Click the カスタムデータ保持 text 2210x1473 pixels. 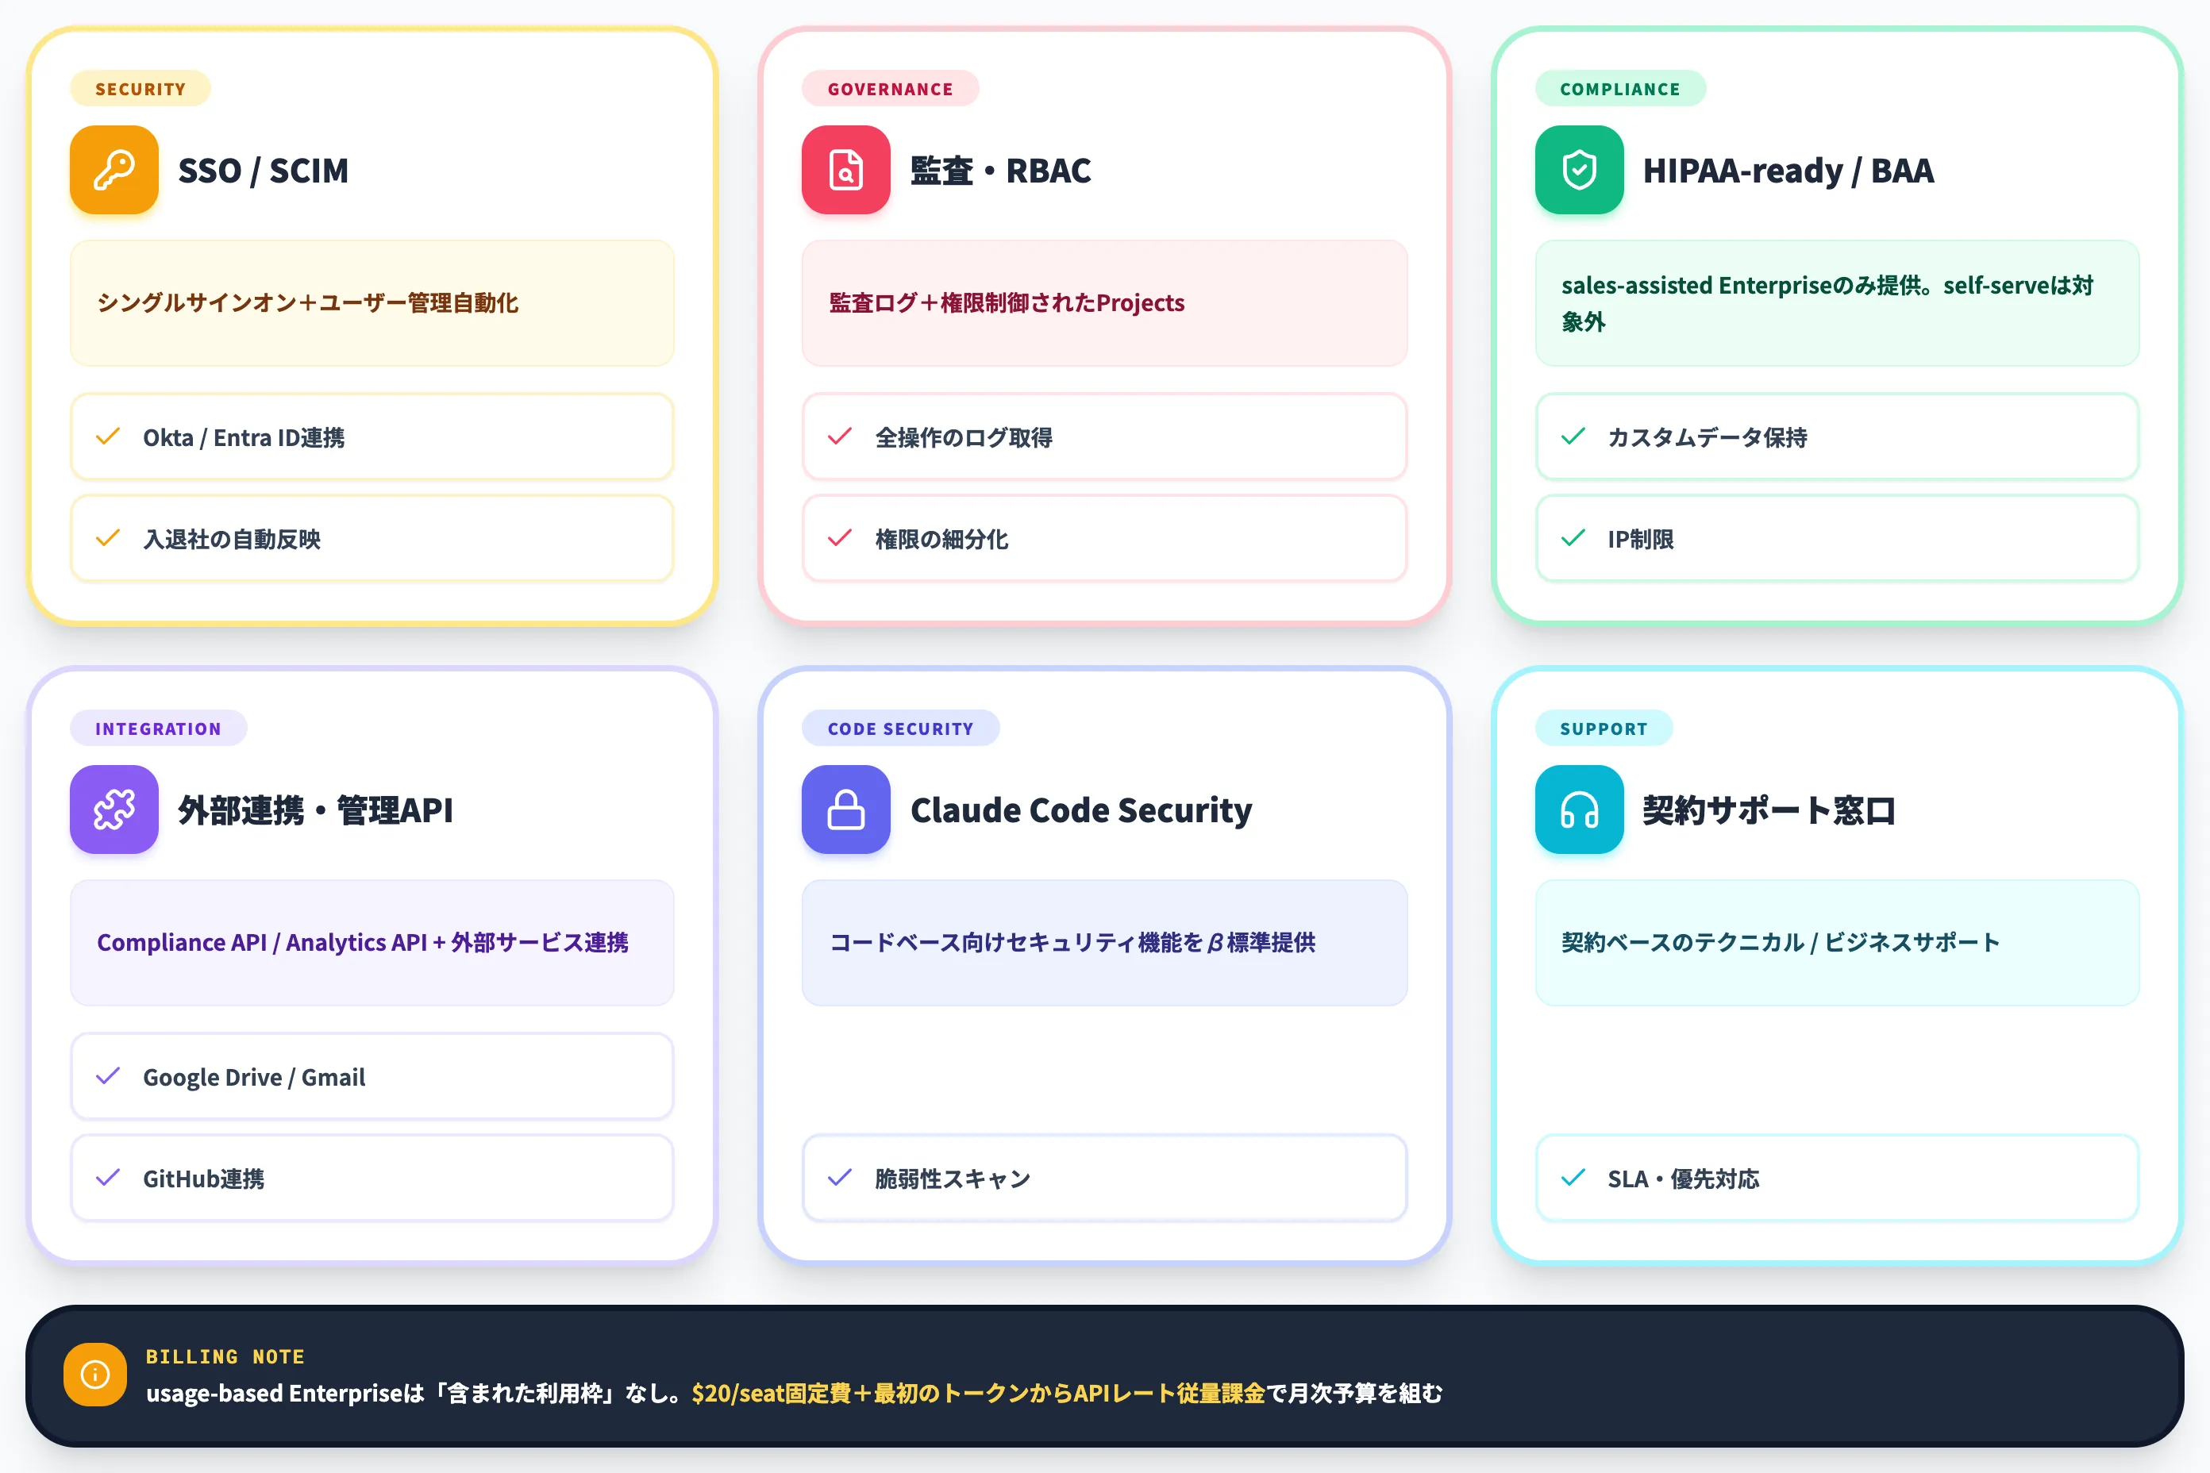pyautogui.click(x=1708, y=438)
